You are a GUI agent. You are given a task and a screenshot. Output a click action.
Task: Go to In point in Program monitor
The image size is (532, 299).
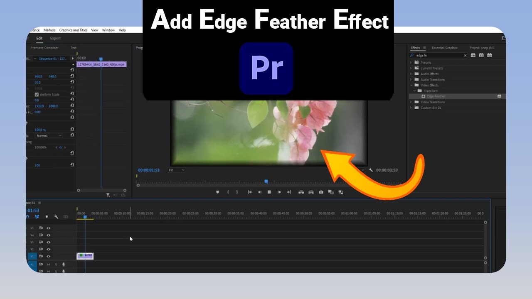click(250, 192)
